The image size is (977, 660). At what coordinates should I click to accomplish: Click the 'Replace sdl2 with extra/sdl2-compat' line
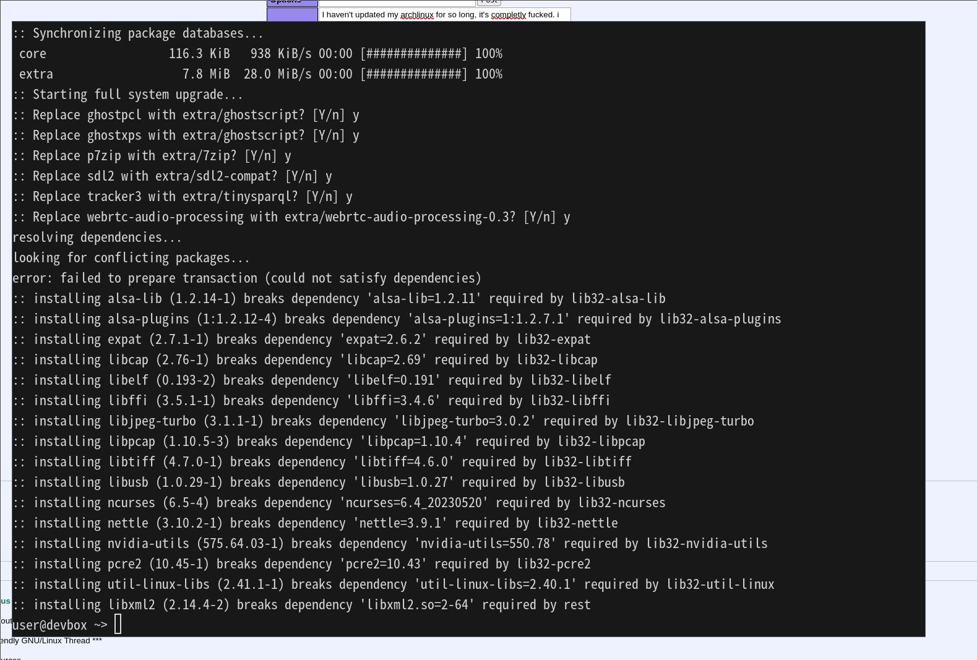click(x=172, y=176)
